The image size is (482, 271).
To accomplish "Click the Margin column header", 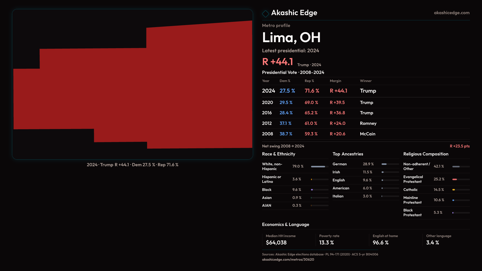I will coord(335,81).
